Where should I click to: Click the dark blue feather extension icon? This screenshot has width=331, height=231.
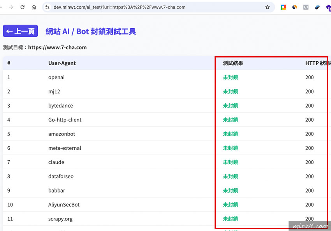pyautogui.click(x=317, y=7)
